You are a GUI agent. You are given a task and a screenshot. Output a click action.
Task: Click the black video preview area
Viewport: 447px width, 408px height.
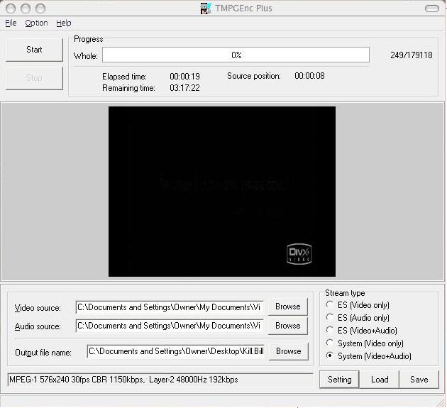pos(222,192)
